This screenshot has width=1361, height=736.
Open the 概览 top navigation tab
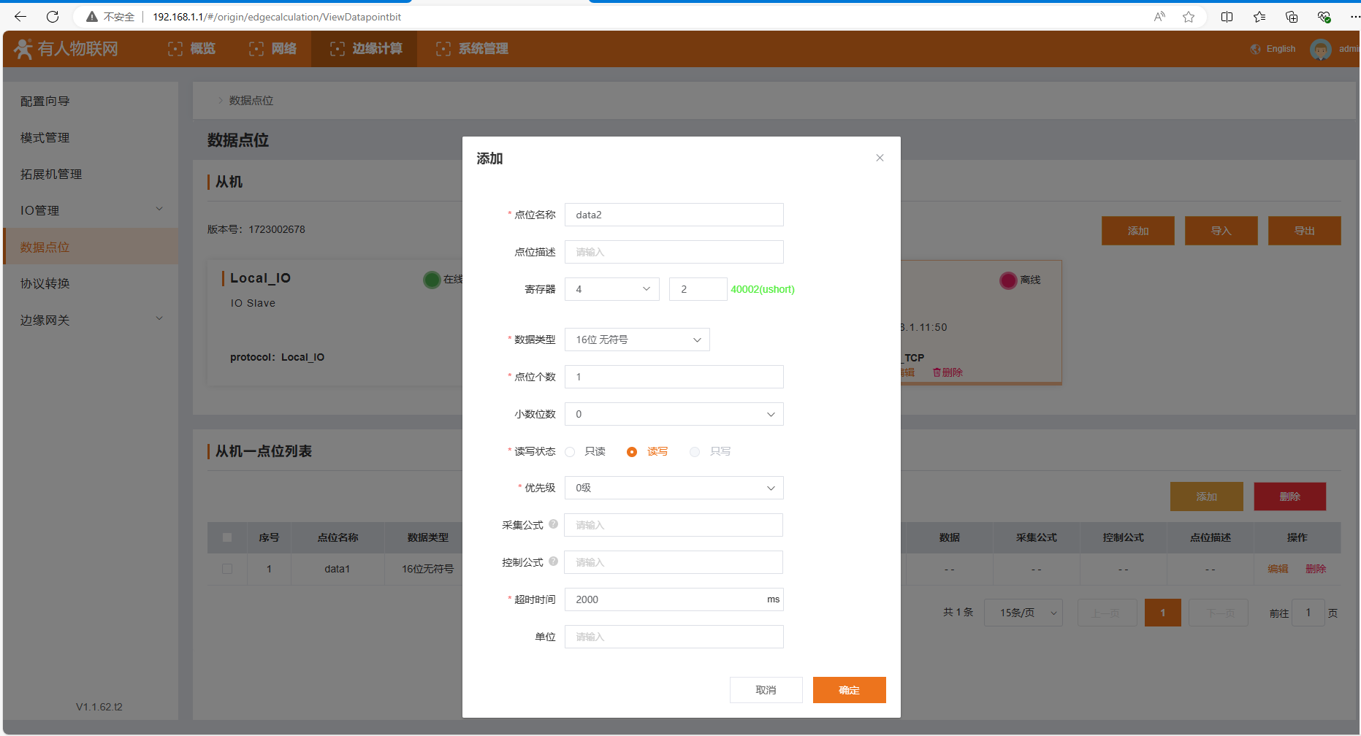pos(192,49)
